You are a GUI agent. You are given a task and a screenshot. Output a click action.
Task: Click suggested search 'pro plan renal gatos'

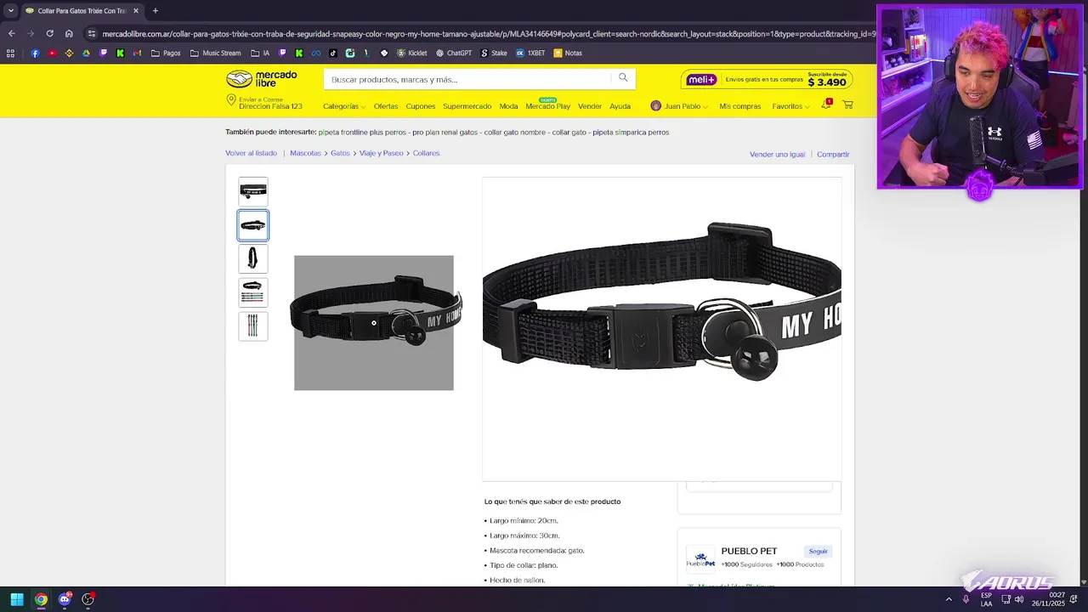click(x=445, y=132)
